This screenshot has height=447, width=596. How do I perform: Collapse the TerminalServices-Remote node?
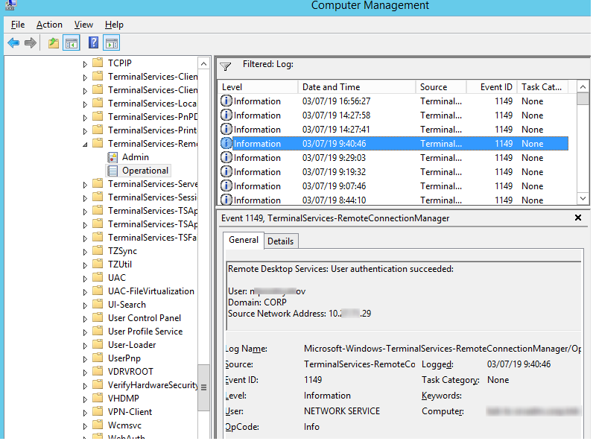(85, 145)
